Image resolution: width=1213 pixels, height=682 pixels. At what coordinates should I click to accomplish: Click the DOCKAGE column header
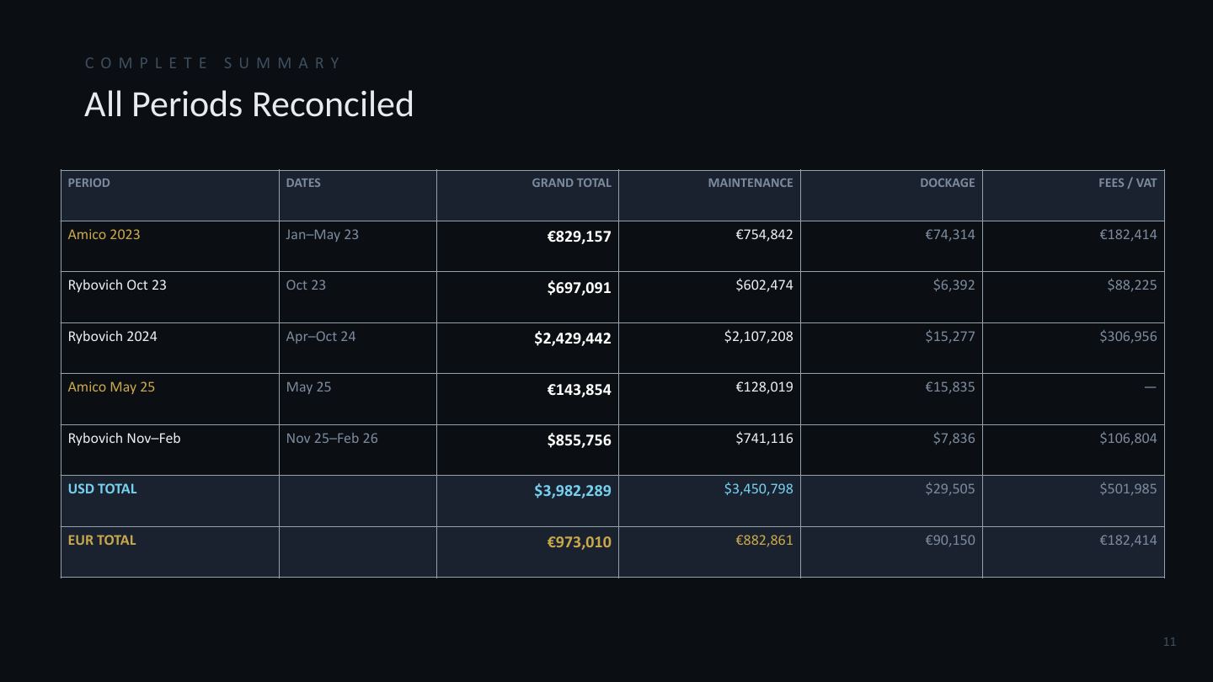[891, 195]
